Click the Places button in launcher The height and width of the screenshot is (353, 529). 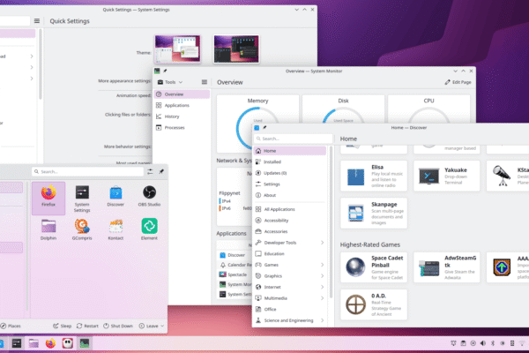click(11, 326)
